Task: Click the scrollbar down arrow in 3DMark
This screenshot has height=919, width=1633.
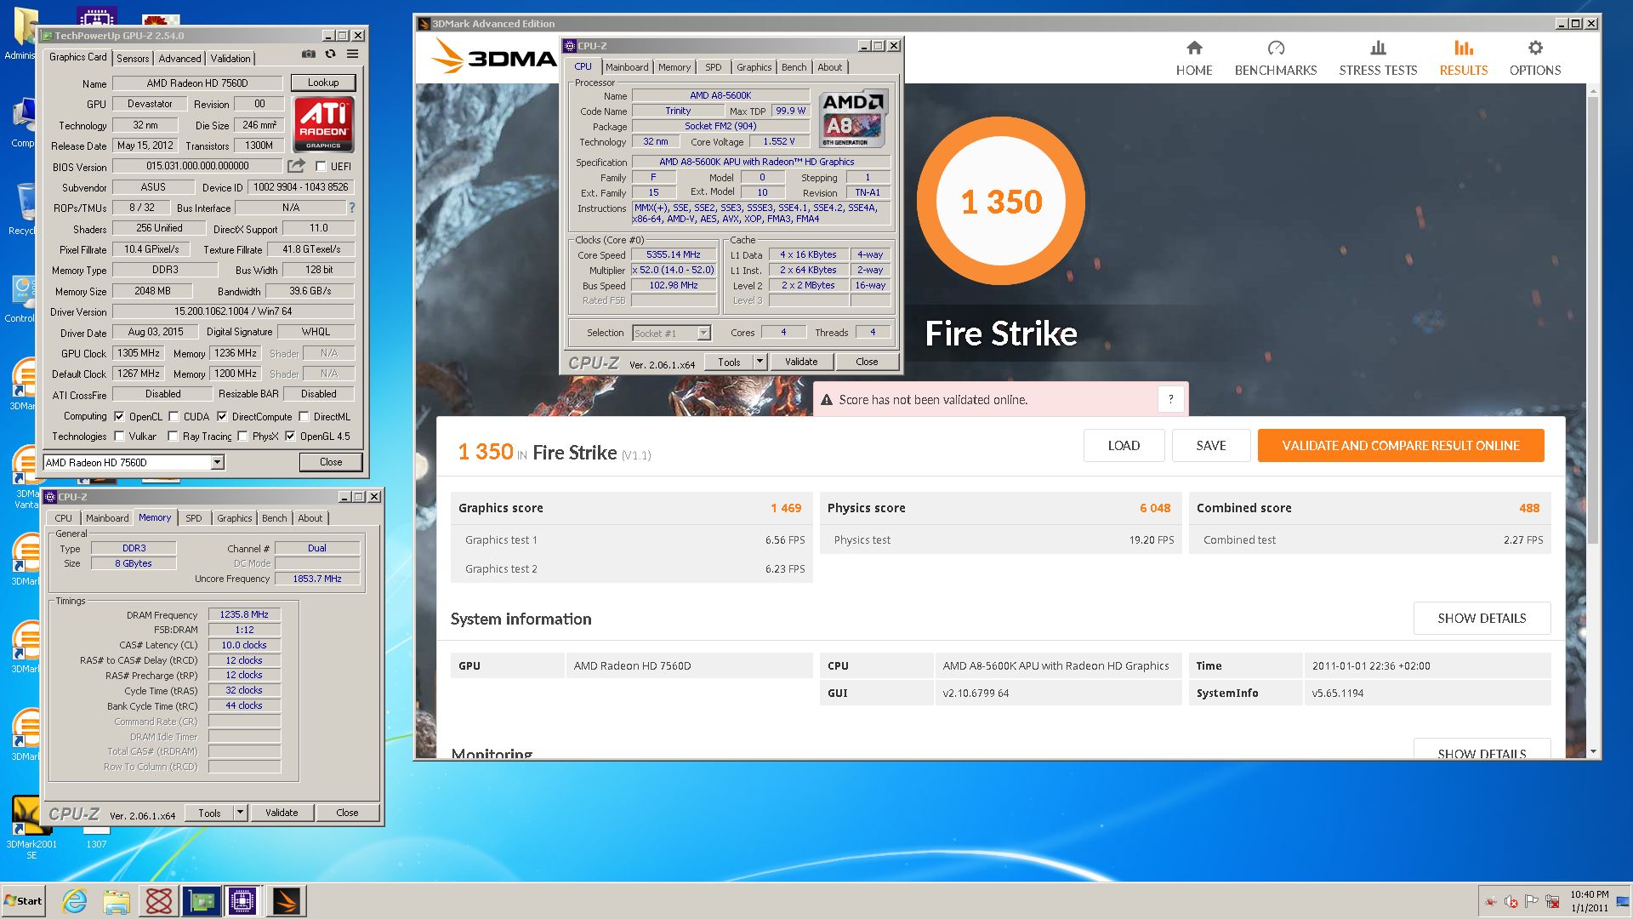Action: pyautogui.click(x=1593, y=752)
